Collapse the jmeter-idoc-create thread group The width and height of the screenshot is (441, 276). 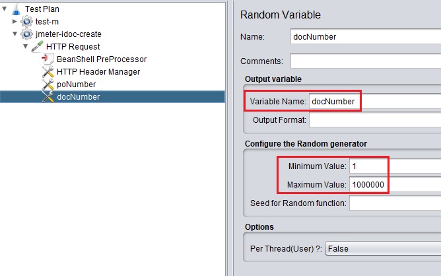(x=15, y=34)
